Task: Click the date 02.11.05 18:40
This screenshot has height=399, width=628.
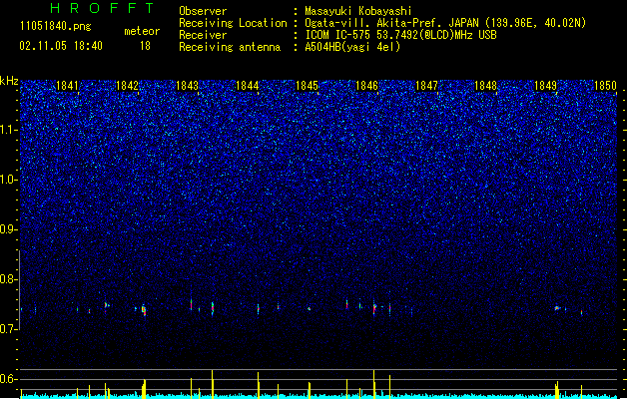Action: point(61,46)
